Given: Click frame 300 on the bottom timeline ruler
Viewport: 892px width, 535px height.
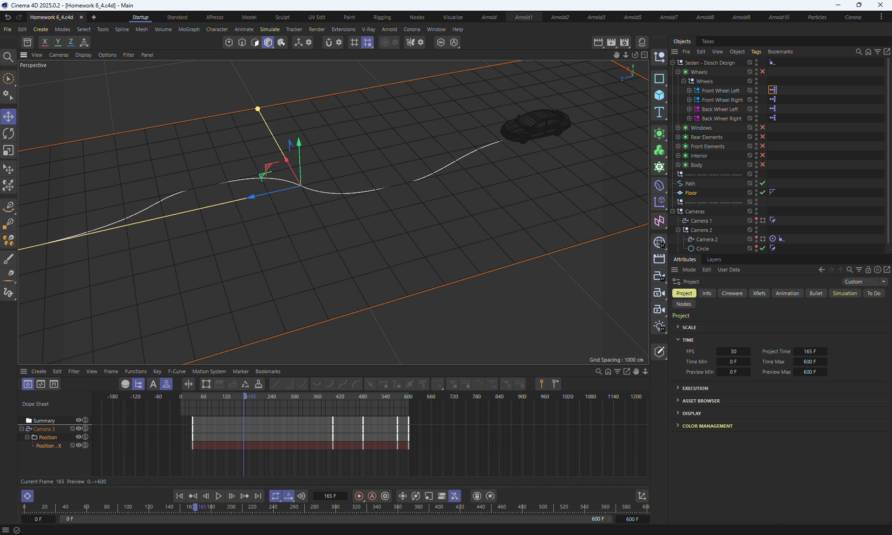Looking at the screenshot, I should tap(335, 507).
